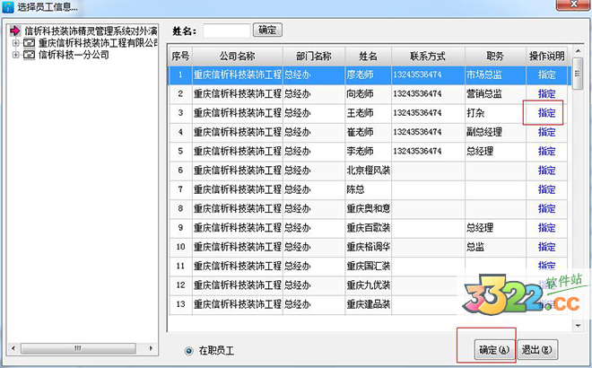
Task: Click the 确定(A) button at the bottom
Action: tap(494, 350)
